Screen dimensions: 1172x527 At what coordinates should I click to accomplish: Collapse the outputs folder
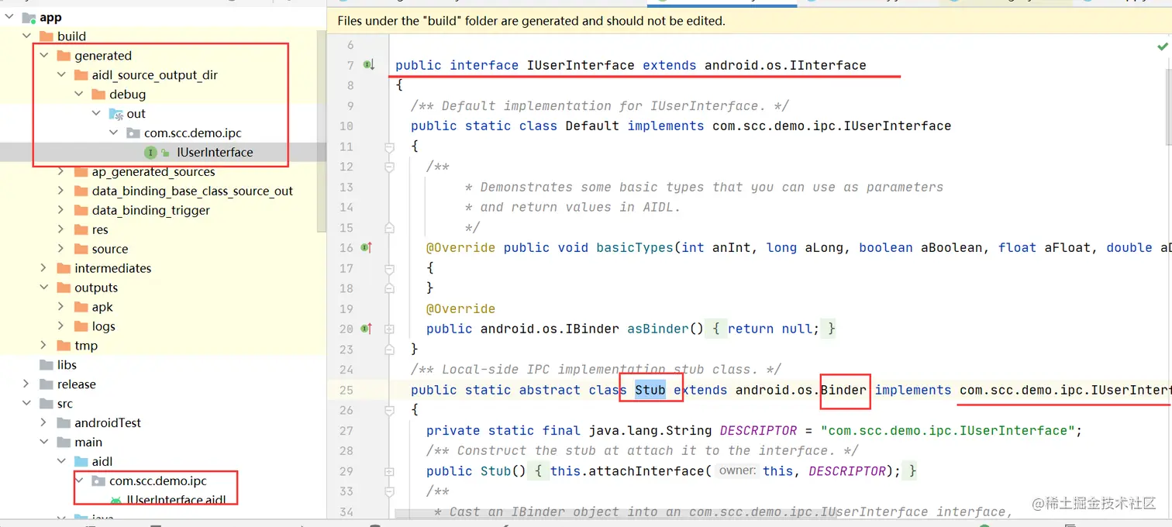click(x=44, y=288)
